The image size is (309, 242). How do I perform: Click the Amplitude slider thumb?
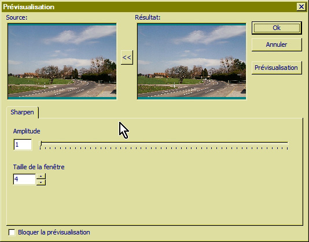pyautogui.click(x=41, y=144)
